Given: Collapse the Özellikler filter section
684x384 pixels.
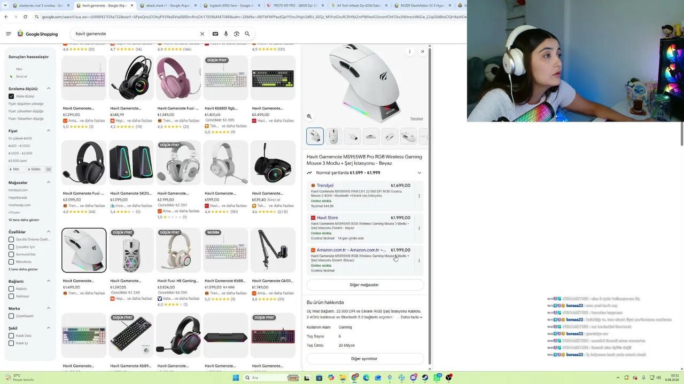Looking at the screenshot, I should 49,232.
